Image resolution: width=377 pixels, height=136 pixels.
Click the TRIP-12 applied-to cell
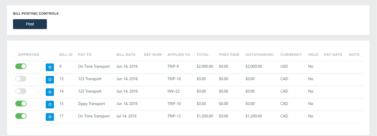click(x=174, y=116)
